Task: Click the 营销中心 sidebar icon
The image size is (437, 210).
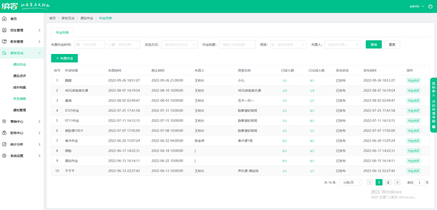Action: pos(4,122)
